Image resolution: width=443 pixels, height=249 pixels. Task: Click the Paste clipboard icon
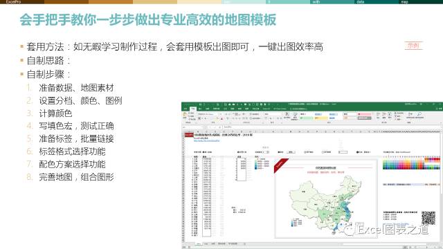(185, 115)
